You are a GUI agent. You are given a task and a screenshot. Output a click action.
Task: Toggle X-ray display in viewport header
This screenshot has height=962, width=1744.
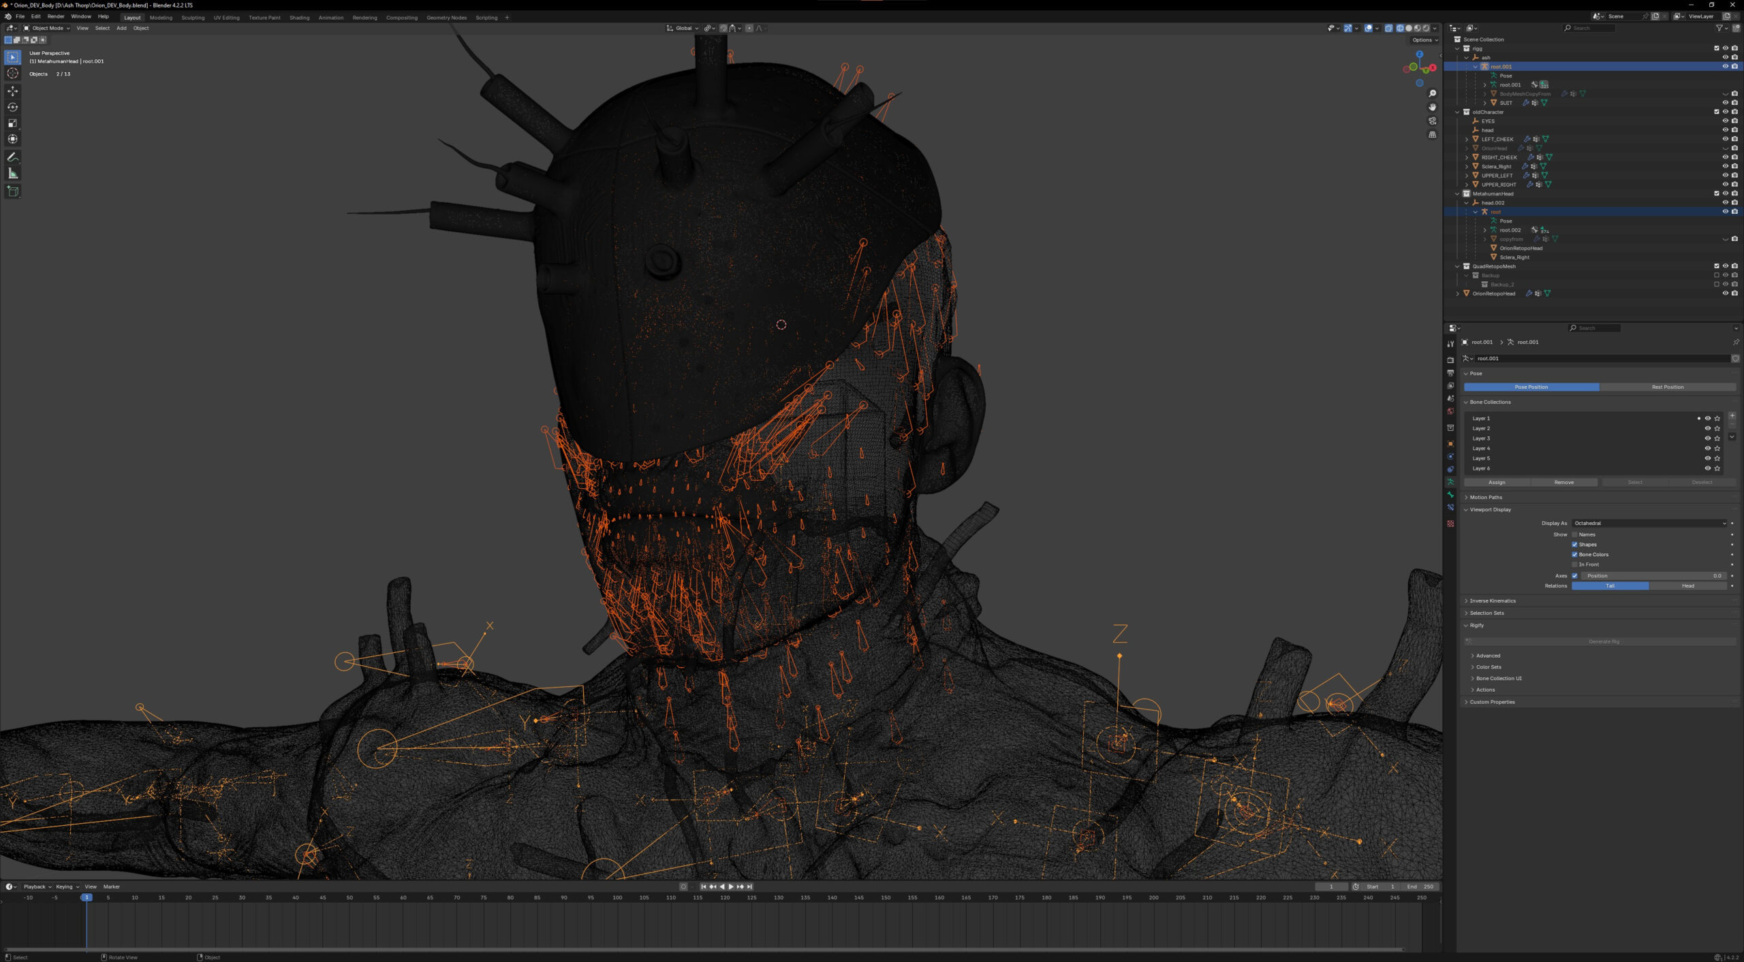point(1388,28)
